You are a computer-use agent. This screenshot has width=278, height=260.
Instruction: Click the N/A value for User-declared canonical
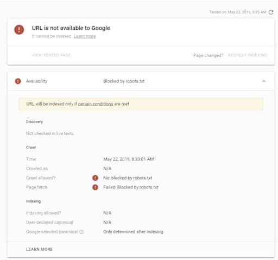click(x=108, y=223)
